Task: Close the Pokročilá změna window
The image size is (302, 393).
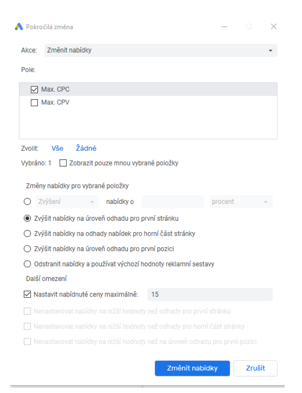Action: 274,27
